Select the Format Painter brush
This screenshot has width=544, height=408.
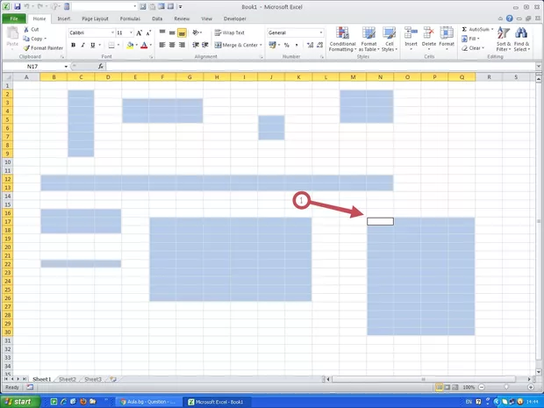26,48
